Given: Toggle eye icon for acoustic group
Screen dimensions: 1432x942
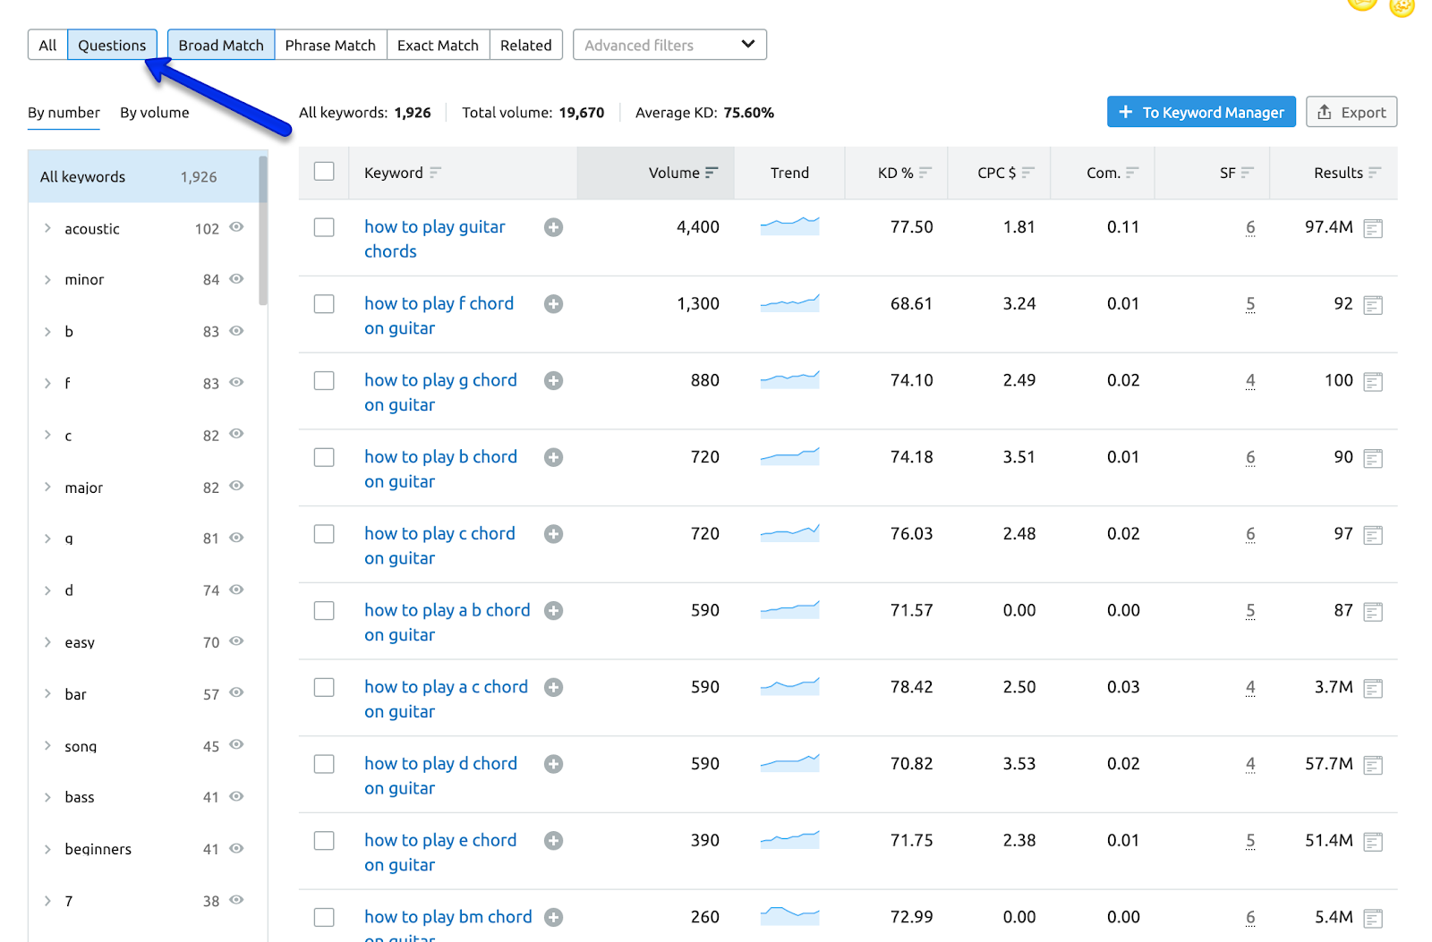Looking at the screenshot, I should (236, 227).
